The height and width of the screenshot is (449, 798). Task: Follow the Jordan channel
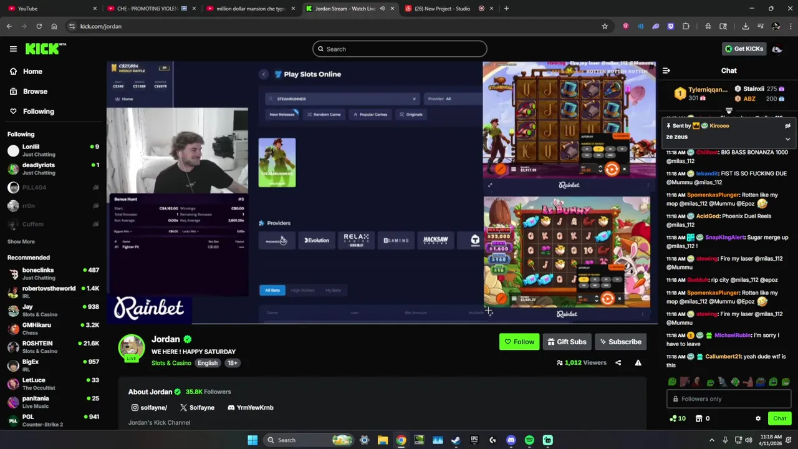[x=519, y=342]
